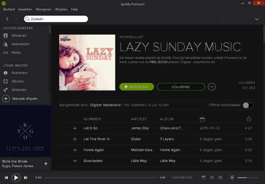The image size is (265, 184).
Task: Save Stole the Show with plus icon
Action: [x=46, y=164]
